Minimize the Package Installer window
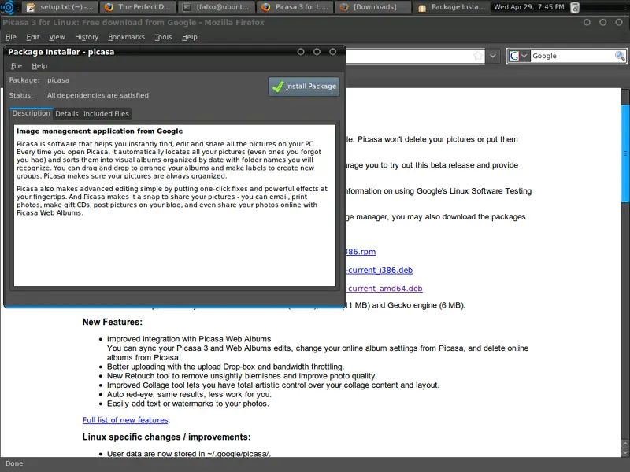This screenshot has height=472, width=630. [301, 52]
